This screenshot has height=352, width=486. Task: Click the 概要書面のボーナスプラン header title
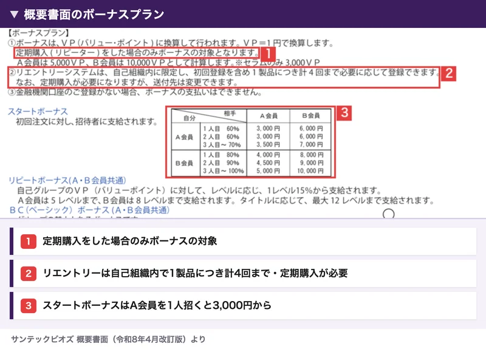pos(94,14)
